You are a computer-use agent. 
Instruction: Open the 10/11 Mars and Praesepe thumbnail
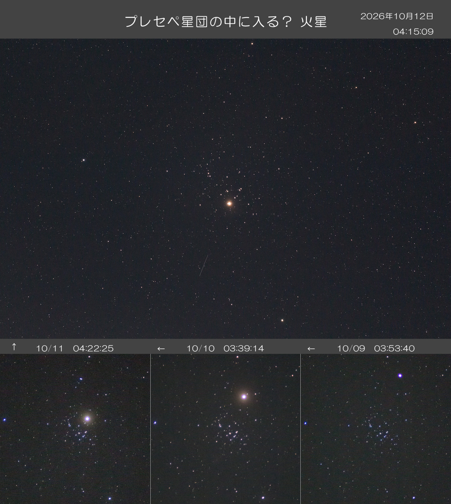[75, 429]
